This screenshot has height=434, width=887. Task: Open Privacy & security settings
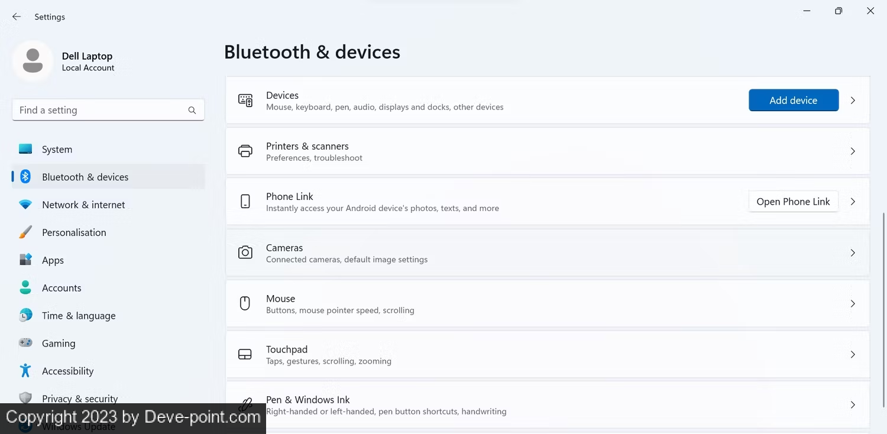pos(108,397)
